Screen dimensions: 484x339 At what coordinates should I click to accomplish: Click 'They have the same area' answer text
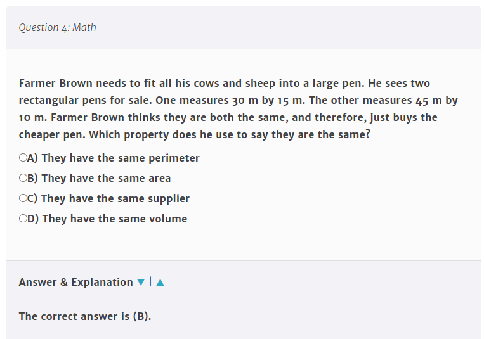(106, 178)
